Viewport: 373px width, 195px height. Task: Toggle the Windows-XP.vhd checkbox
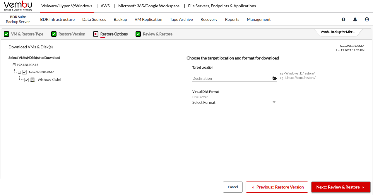coord(27,80)
